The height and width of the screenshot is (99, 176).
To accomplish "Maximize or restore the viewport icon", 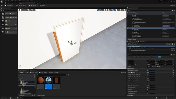I will [125, 10].
